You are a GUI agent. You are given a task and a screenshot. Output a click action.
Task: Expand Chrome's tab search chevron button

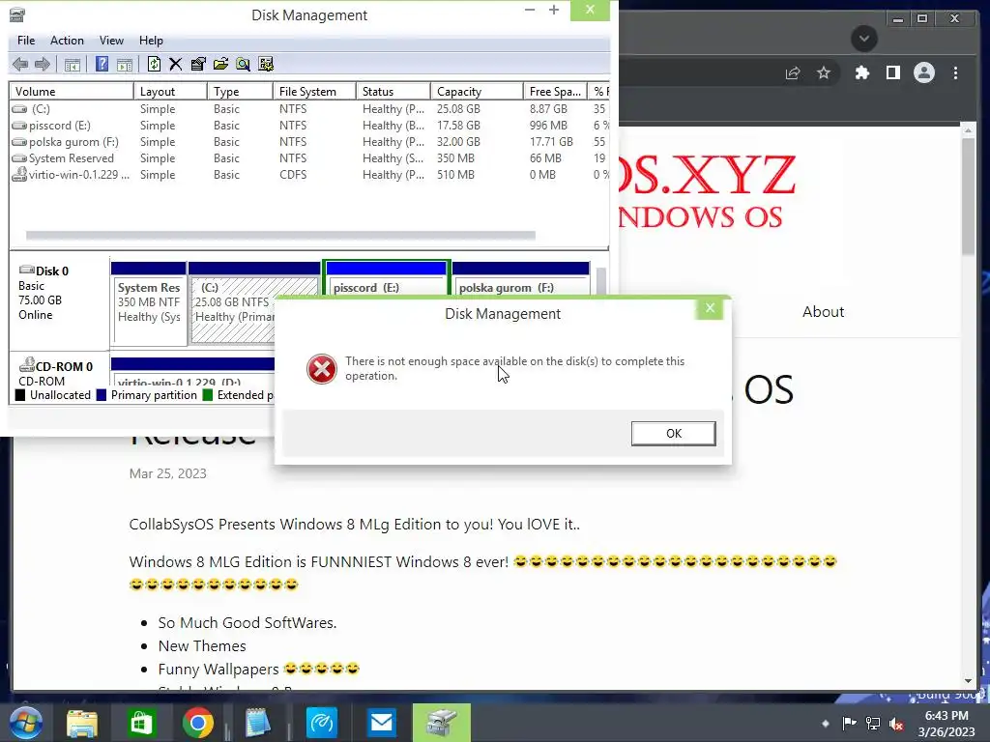click(x=863, y=39)
